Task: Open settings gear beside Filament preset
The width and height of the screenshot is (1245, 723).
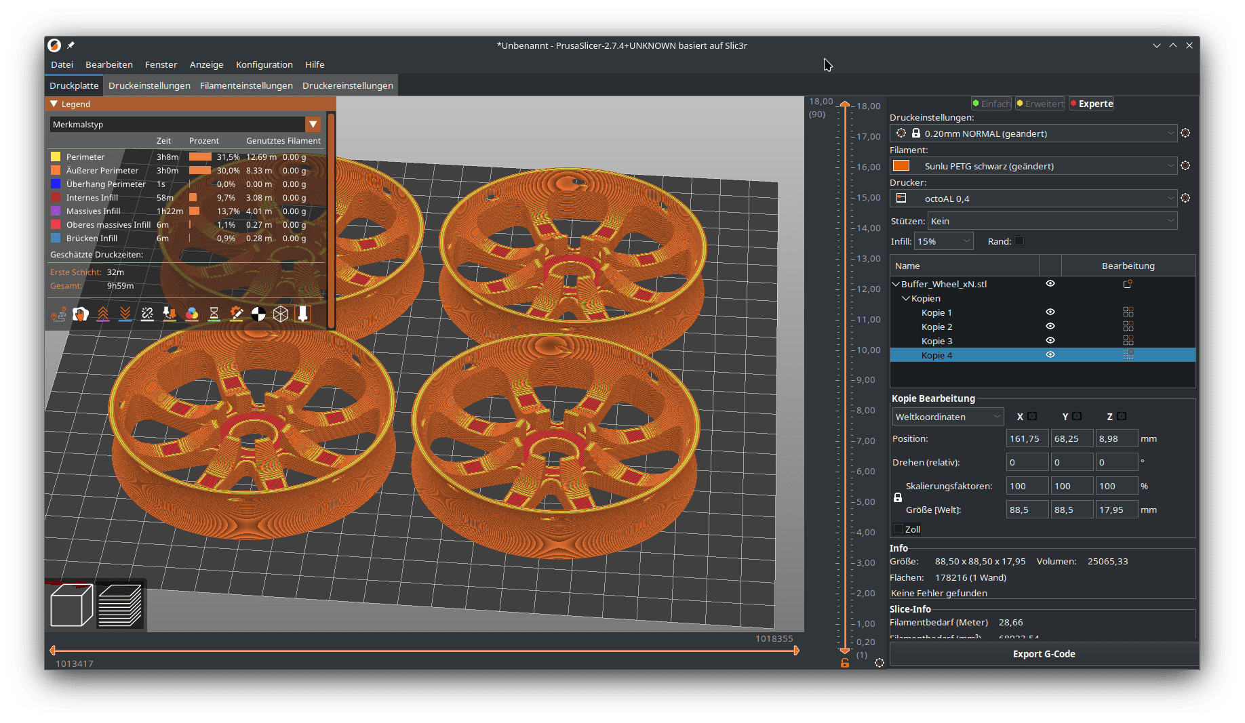Action: click(1185, 166)
